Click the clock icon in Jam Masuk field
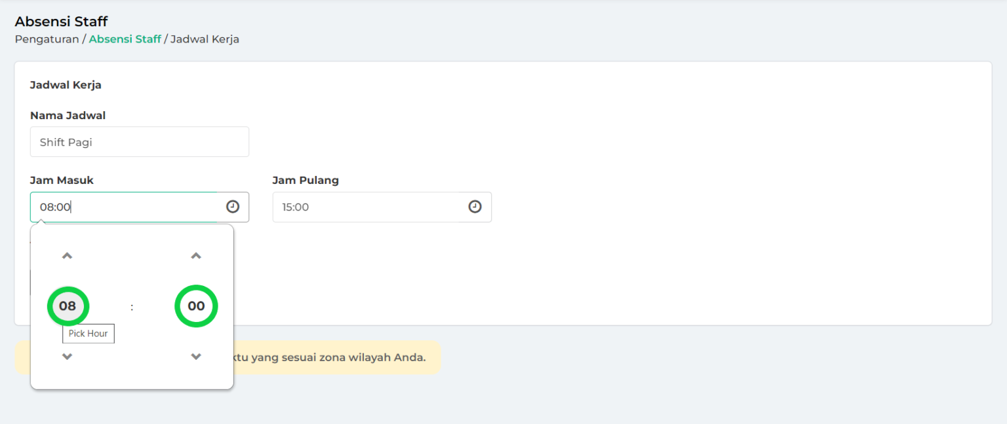 (x=233, y=206)
